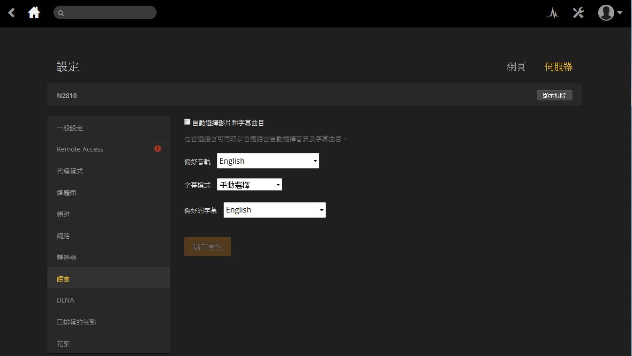Image resolution: width=632 pixels, height=356 pixels.
Task: Click the 偏好音軌 label
Action: 197,161
